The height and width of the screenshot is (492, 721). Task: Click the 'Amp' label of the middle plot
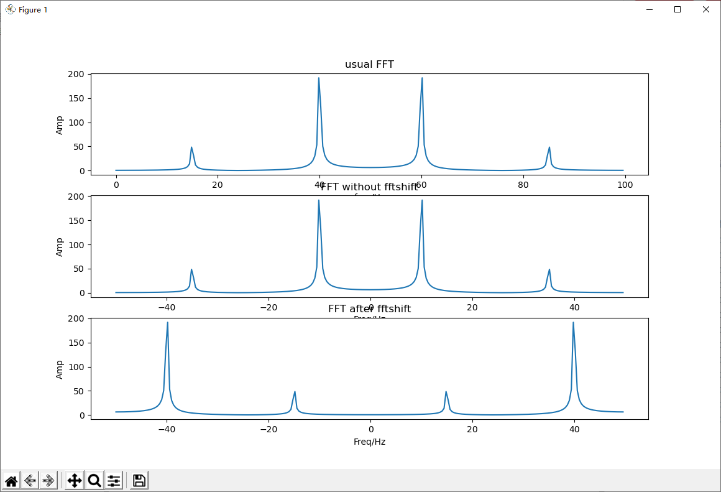pos(59,247)
